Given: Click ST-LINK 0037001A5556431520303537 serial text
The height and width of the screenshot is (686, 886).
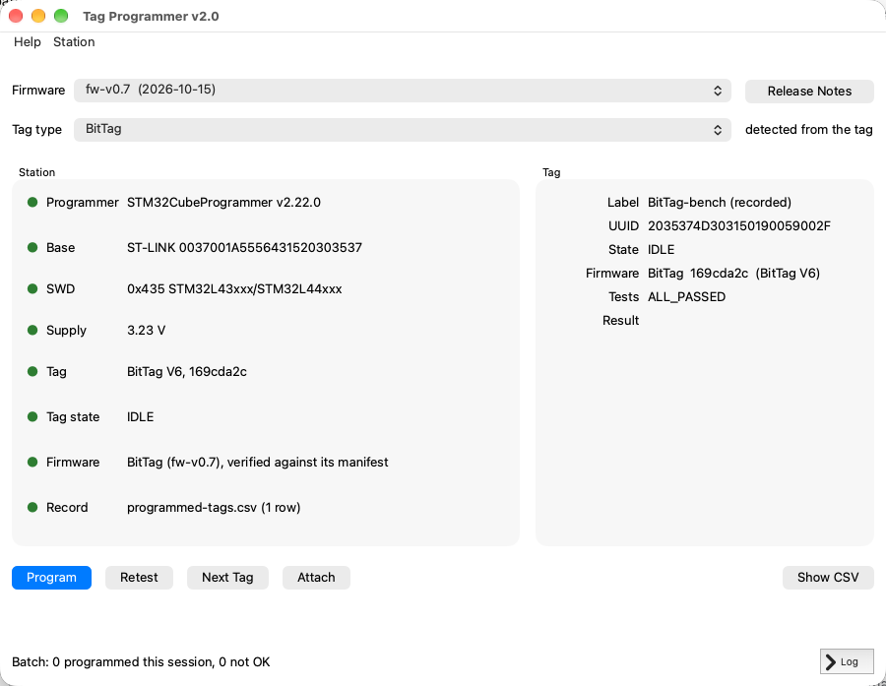Looking at the screenshot, I should tap(245, 247).
